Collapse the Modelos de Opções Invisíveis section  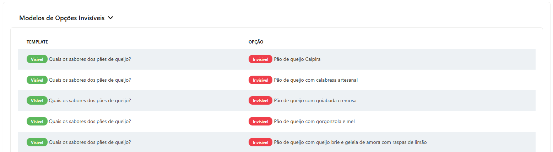66,18
